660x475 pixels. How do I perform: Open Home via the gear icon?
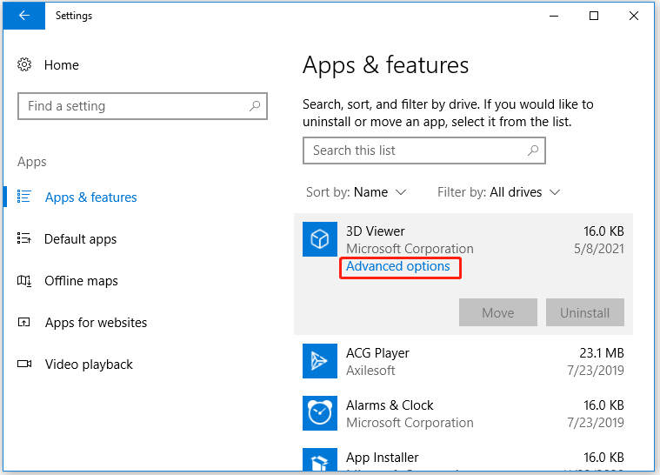coord(25,65)
